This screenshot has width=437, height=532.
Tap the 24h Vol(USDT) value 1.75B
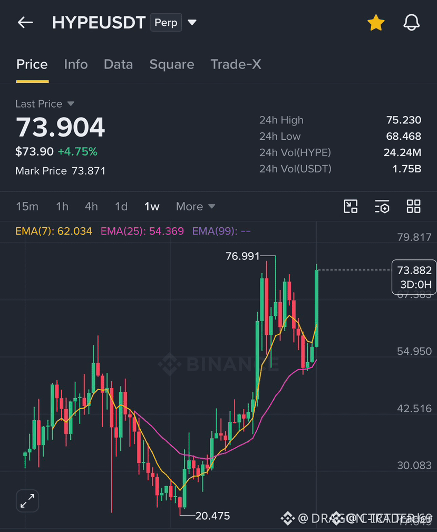tap(407, 169)
